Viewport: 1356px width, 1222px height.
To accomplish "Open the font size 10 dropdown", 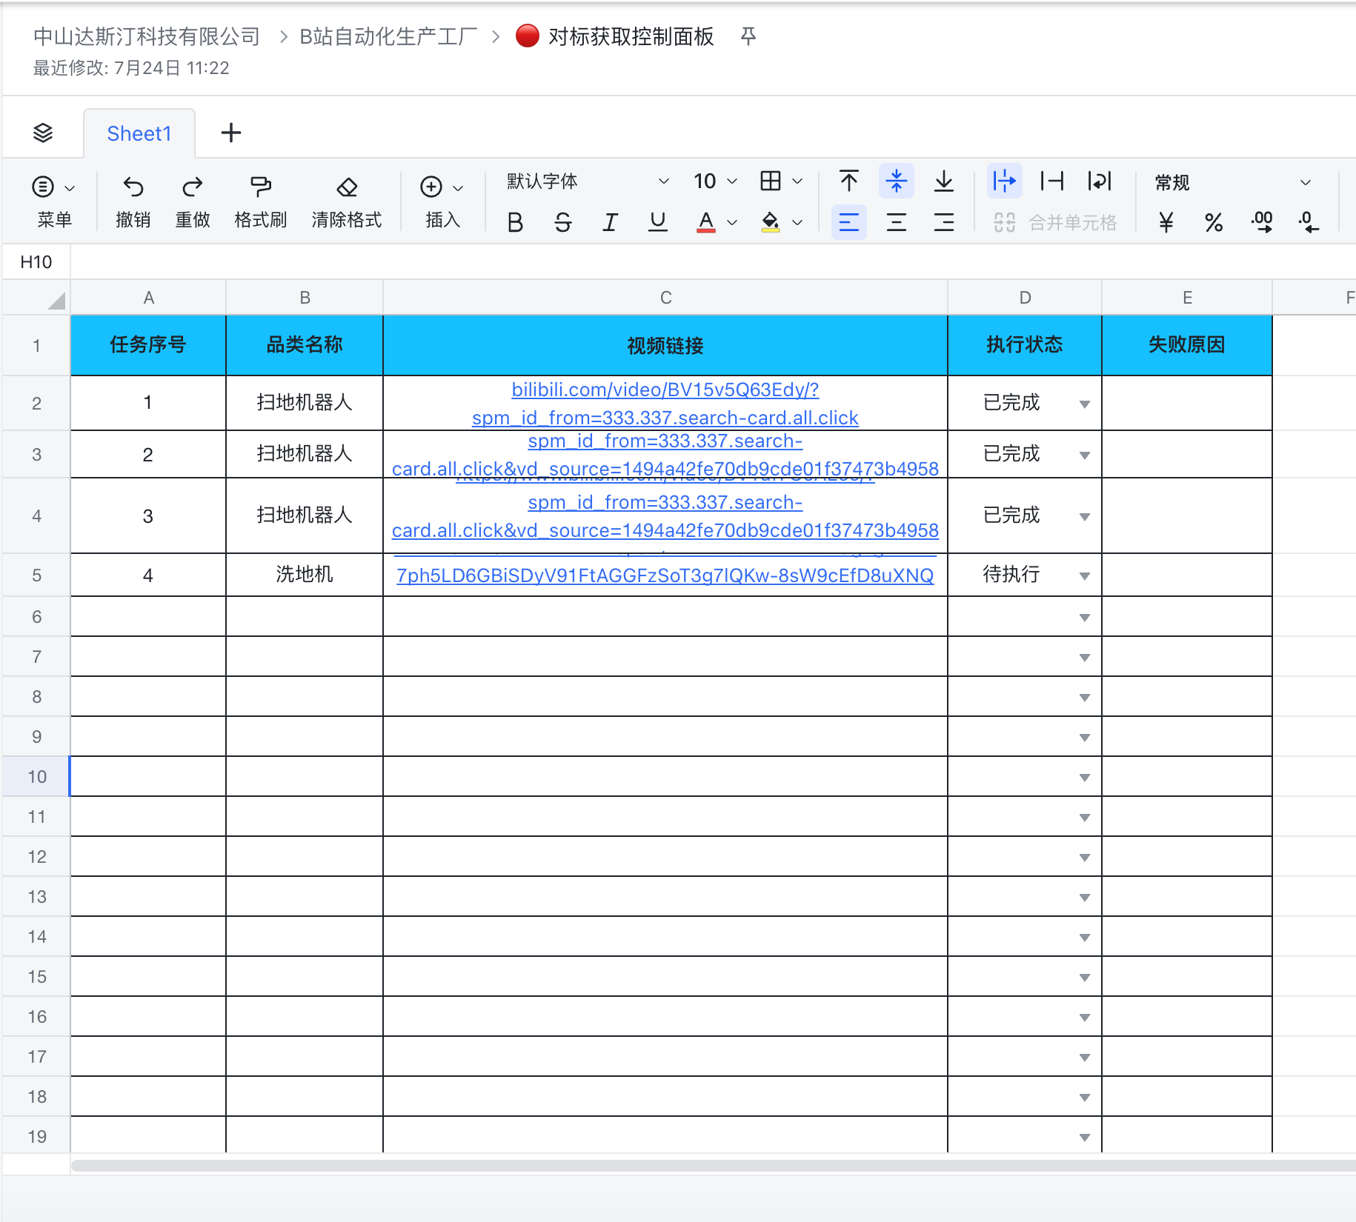I will click(715, 181).
